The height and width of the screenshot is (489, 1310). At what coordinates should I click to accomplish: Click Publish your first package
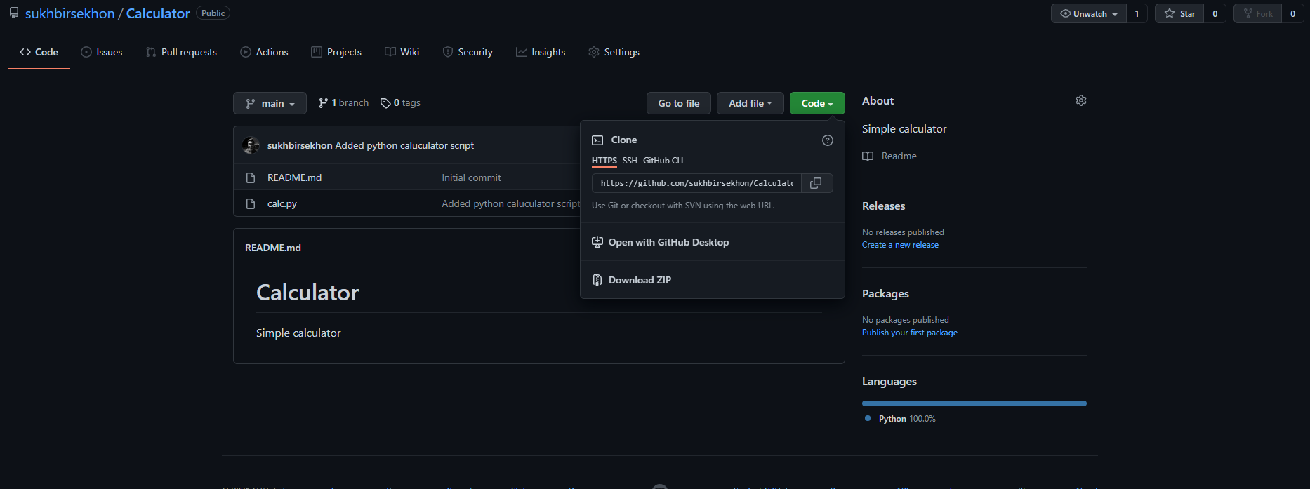pyautogui.click(x=910, y=333)
